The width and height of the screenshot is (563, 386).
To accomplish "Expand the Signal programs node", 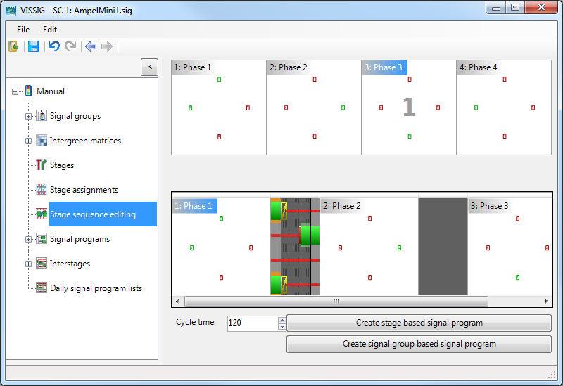I will (29, 239).
